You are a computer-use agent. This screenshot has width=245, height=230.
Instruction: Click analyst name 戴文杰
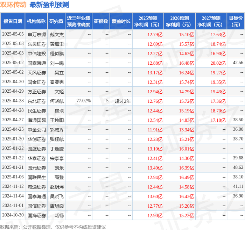tap(57, 35)
